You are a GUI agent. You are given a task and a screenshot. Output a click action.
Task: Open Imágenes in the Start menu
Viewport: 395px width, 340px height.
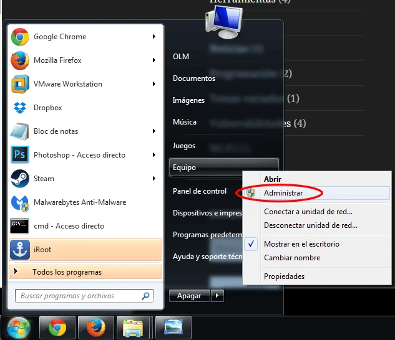point(188,100)
